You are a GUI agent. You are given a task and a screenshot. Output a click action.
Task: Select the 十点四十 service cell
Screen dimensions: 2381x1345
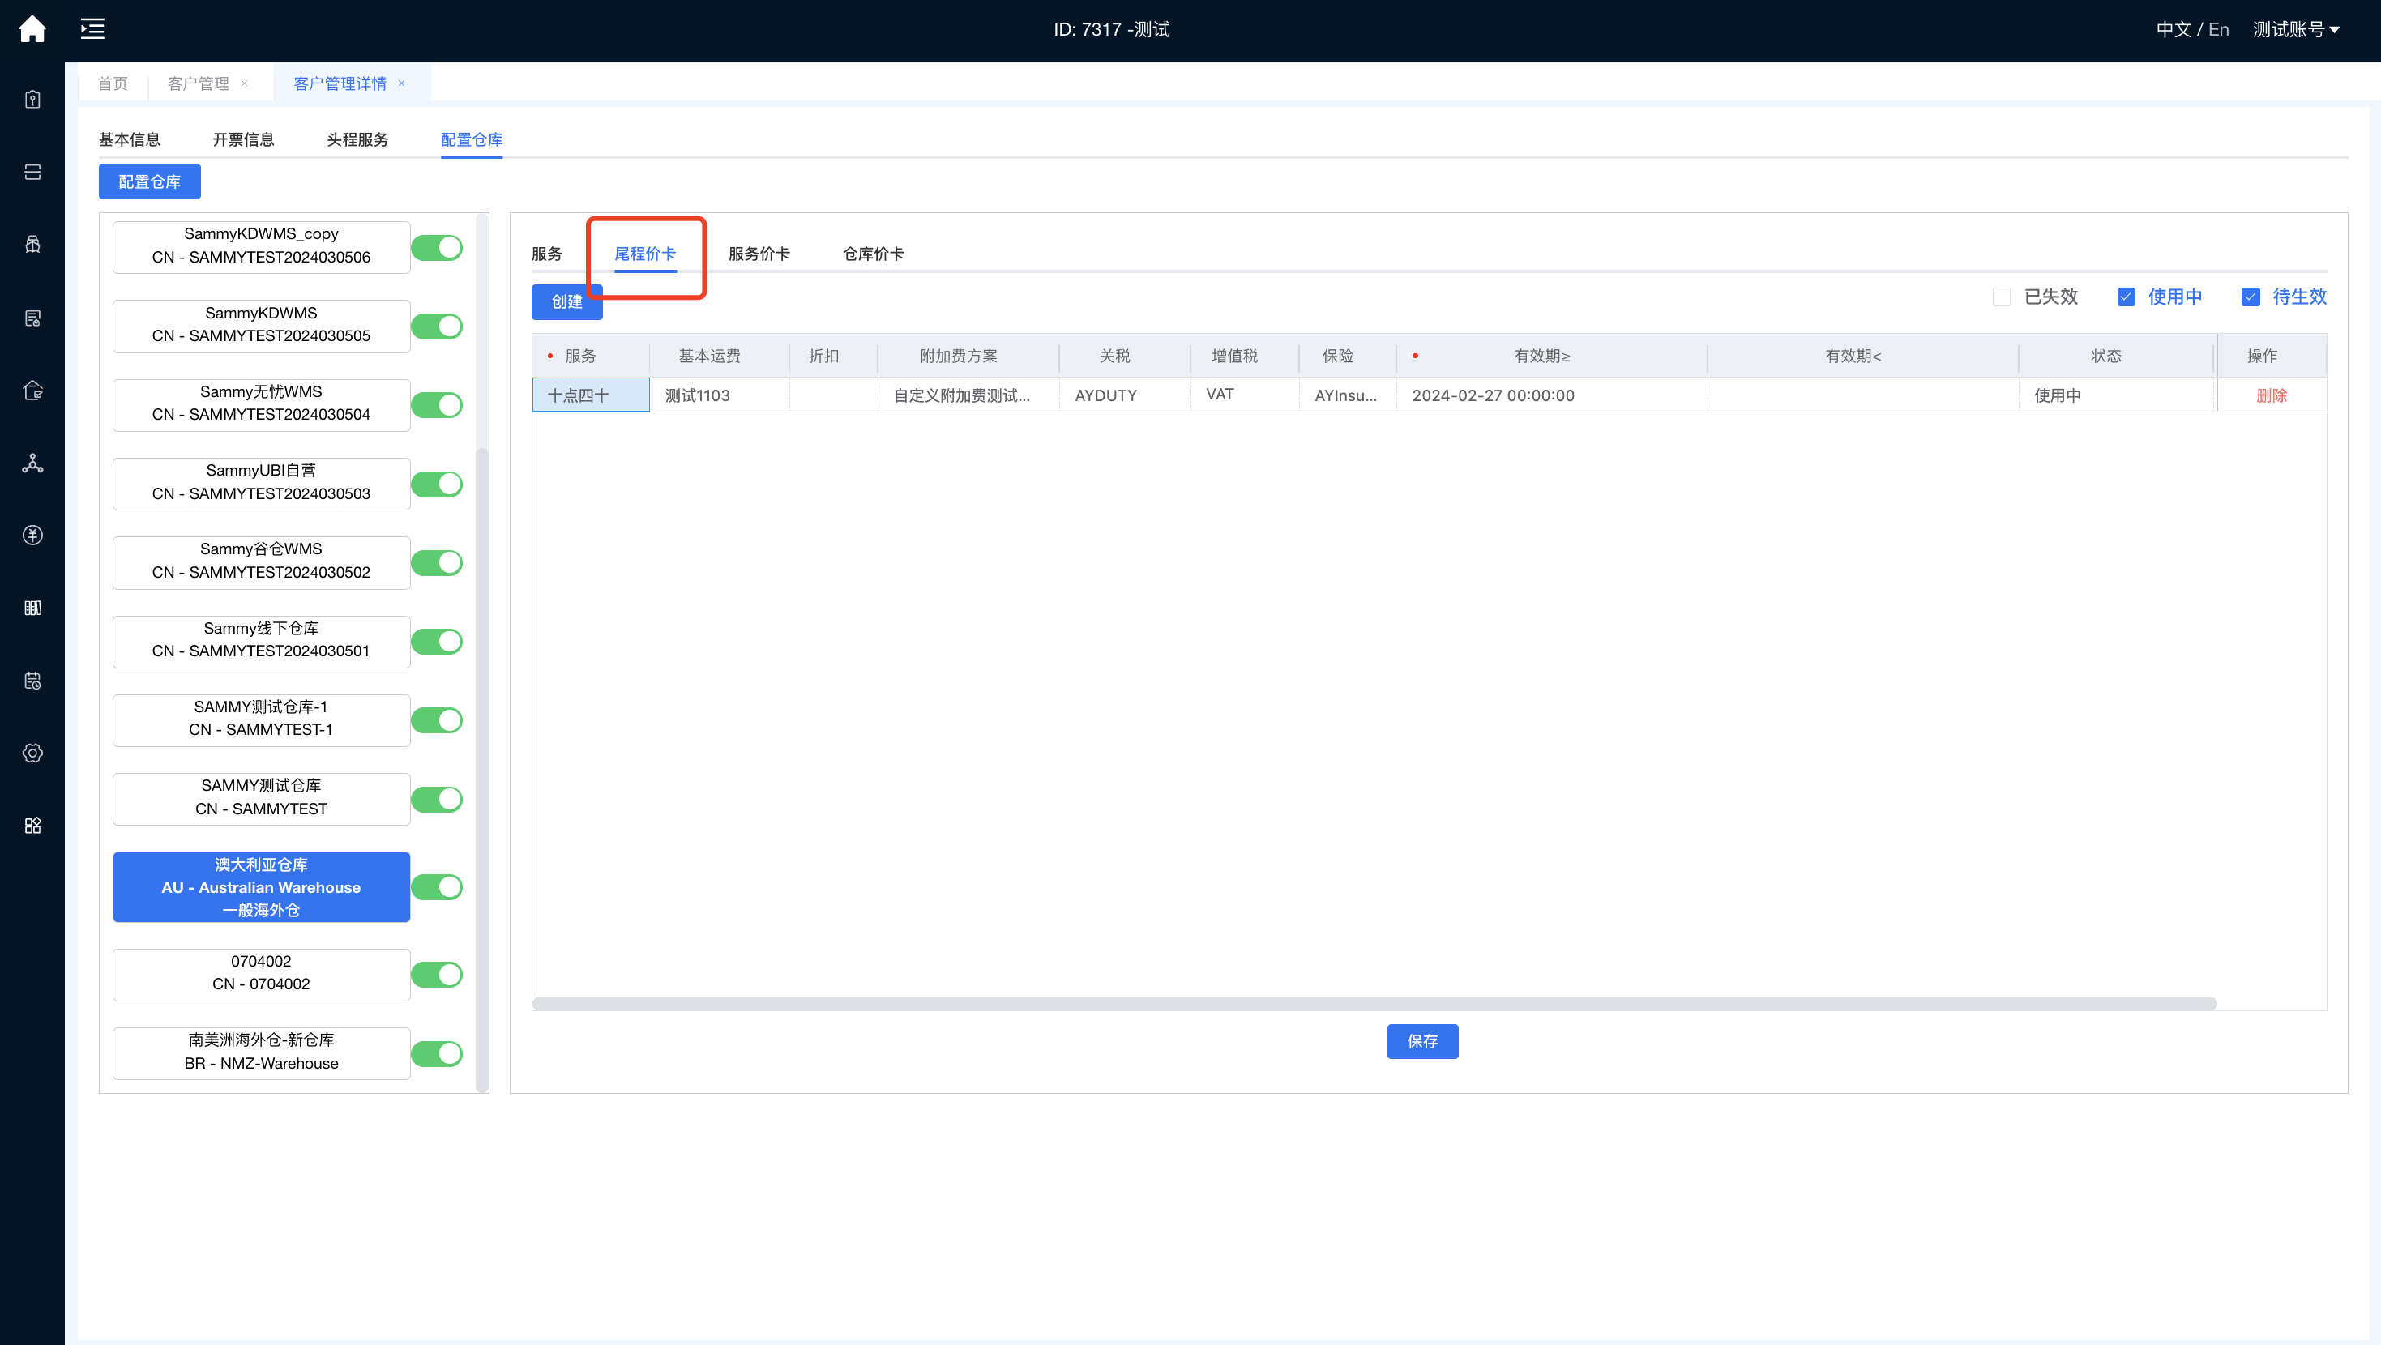[591, 395]
